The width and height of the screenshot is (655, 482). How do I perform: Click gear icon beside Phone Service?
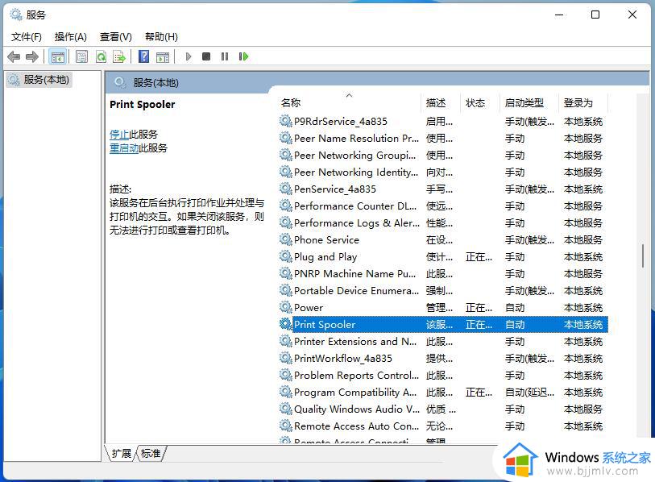[x=286, y=239]
